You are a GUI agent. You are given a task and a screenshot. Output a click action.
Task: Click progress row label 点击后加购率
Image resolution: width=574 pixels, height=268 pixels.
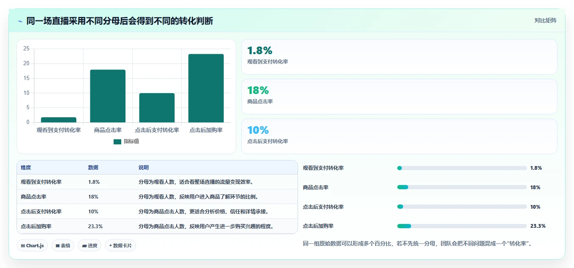tap(318, 226)
